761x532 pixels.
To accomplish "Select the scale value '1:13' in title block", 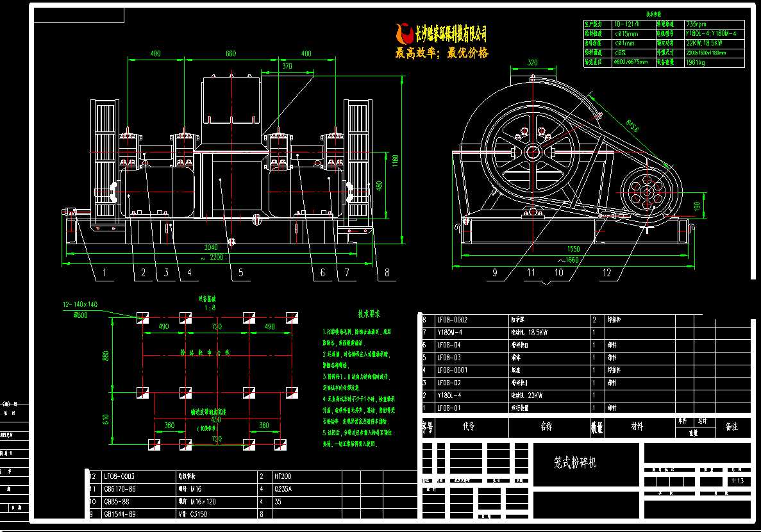I will click(x=737, y=481).
